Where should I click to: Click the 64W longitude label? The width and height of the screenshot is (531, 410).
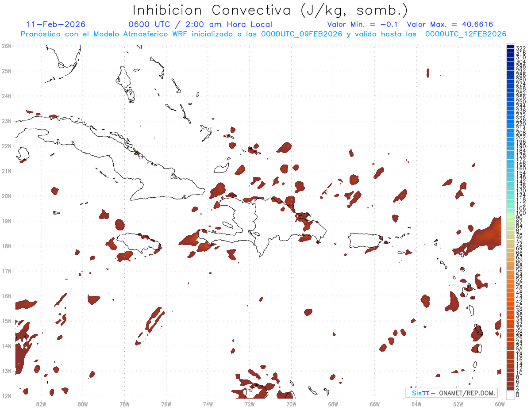(416, 403)
